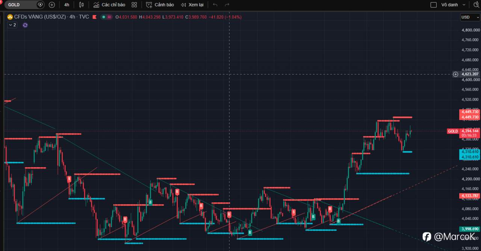Add a symbol with the circled plus icon

52,5
